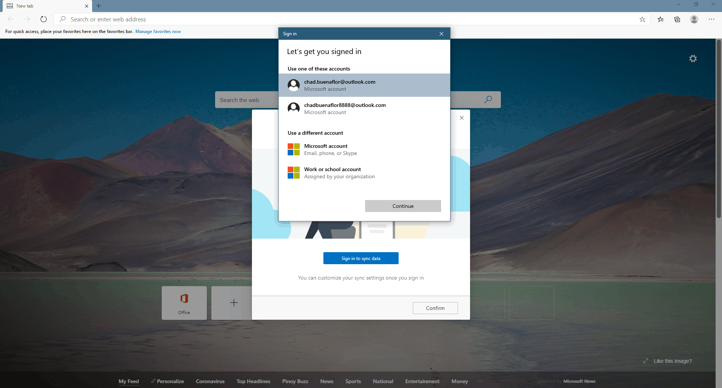Screen dimensions: 722x388
Task: Close the sync data popup behind dialog
Action: pyautogui.click(x=462, y=118)
